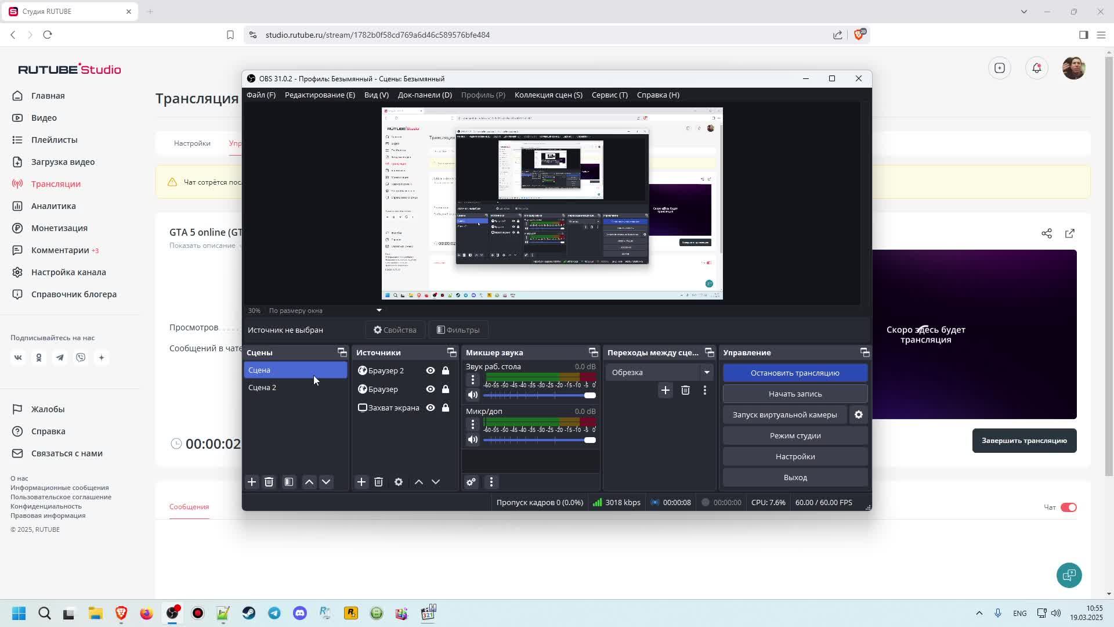Open the Сервис (T) menu
This screenshot has width=1114, height=627.
pyautogui.click(x=609, y=95)
